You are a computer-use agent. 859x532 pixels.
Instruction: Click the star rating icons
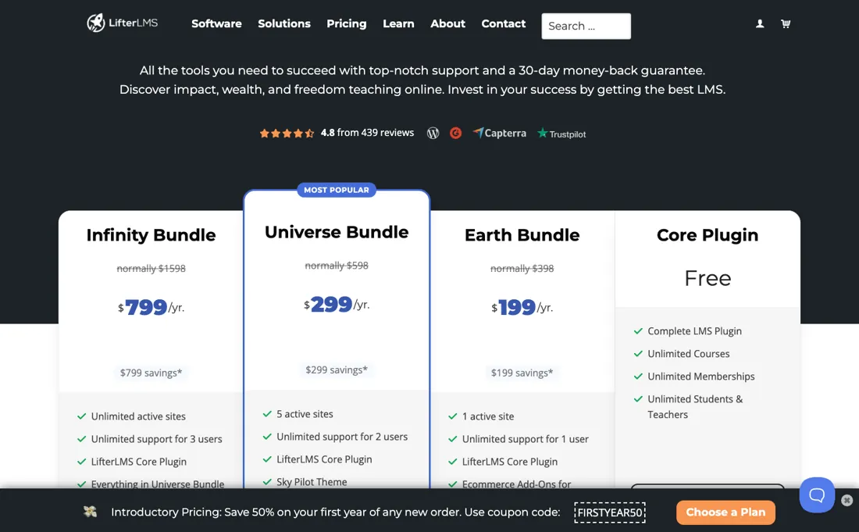(287, 133)
